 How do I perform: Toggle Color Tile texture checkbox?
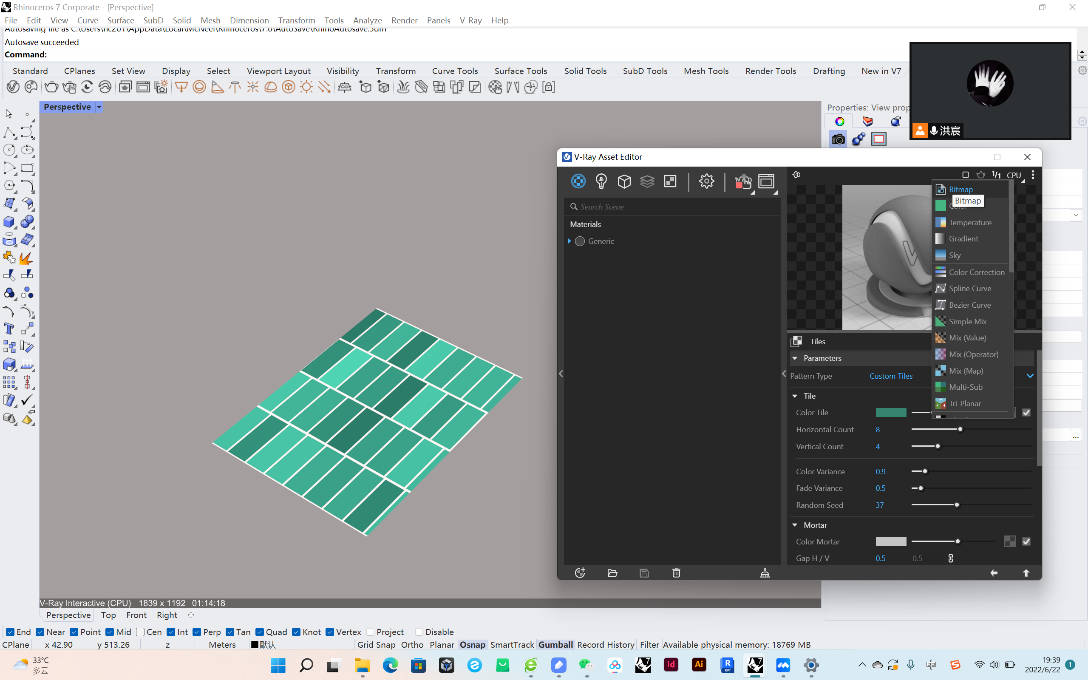[1026, 412]
